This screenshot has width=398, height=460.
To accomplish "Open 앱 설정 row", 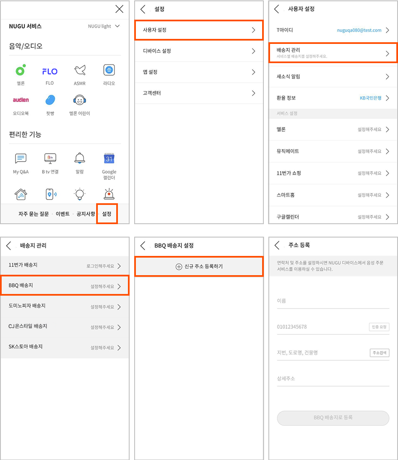I will (x=199, y=72).
